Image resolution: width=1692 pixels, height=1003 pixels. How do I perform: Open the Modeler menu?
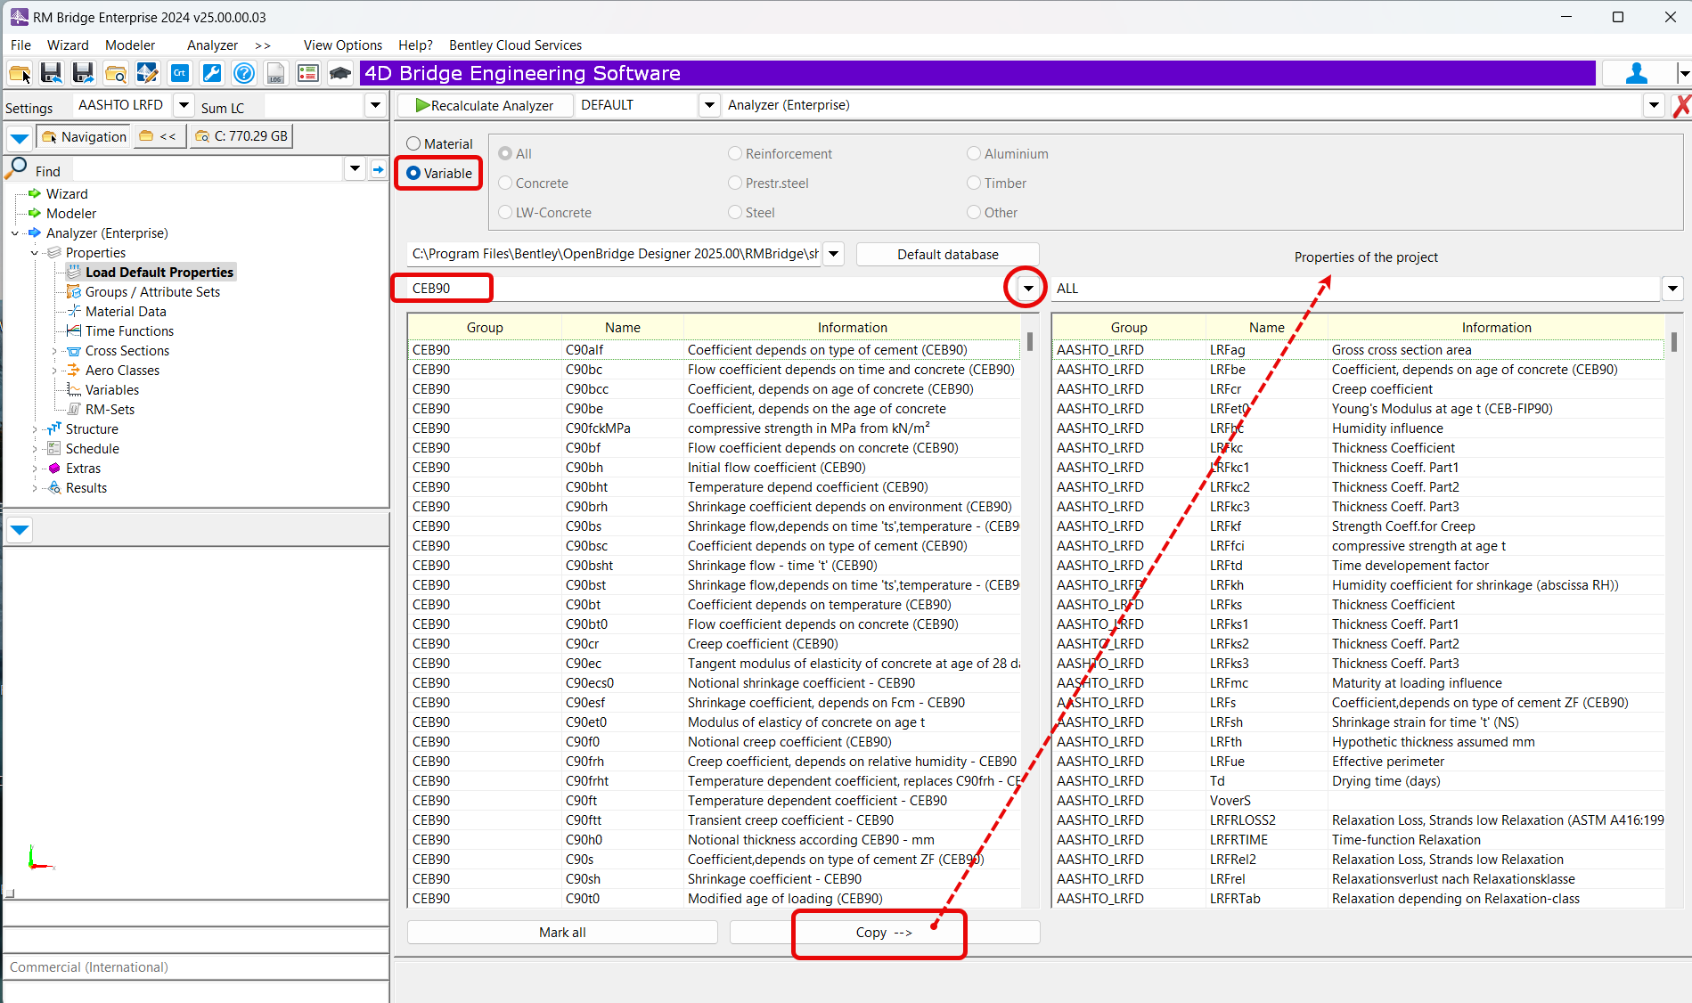coord(130,45)
